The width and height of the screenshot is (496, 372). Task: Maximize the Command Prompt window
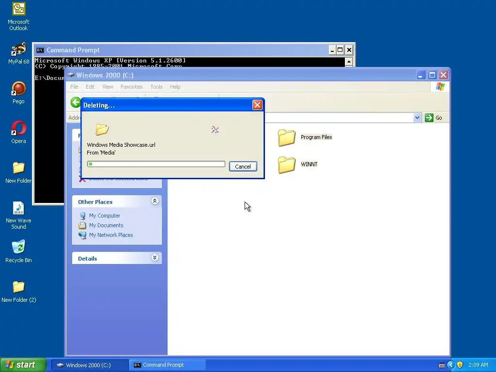click(340, 50)
